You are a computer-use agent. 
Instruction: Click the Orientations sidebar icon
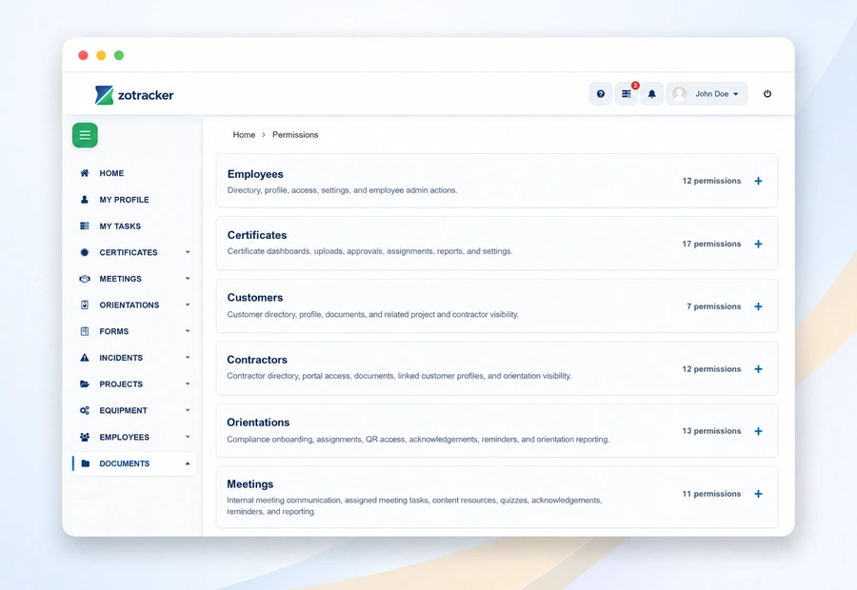point(84,305)
